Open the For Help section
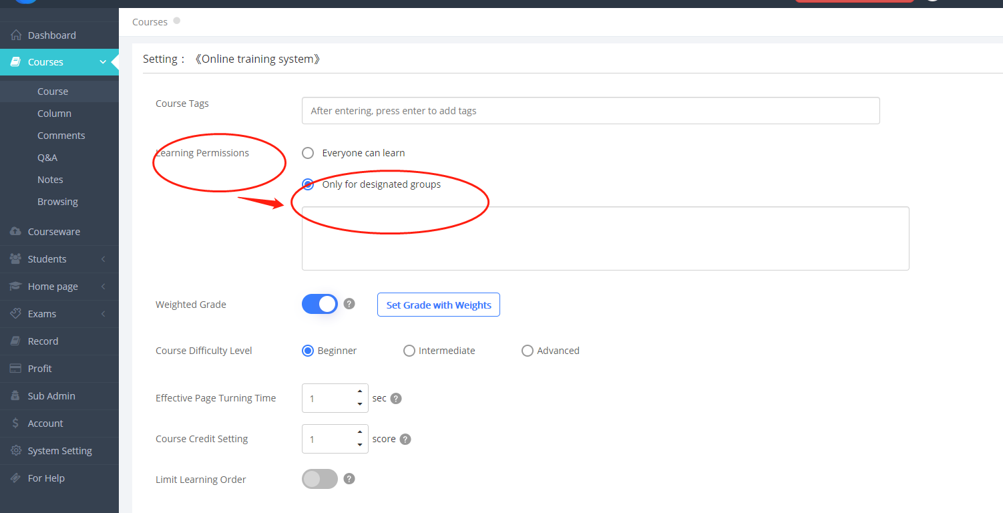Image resolution: width=1003 pixels, height=513 pixels. [x=59, y=478]
